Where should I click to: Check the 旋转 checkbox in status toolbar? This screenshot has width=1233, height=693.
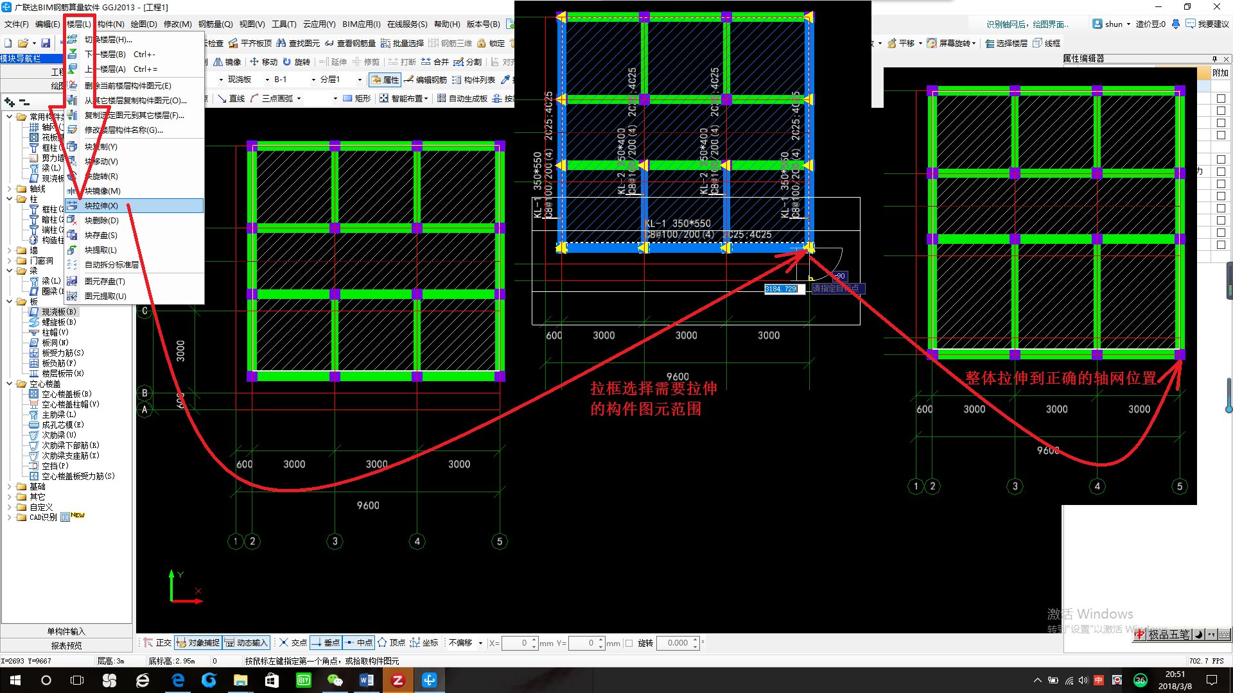(629, 643)
